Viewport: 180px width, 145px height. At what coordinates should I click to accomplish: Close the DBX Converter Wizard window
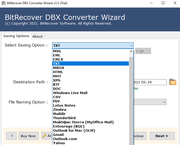(x=175, y=3)
